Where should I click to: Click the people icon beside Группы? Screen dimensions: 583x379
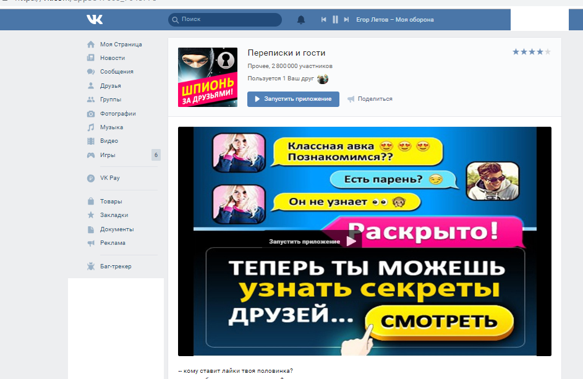click(x=91, y=100)
